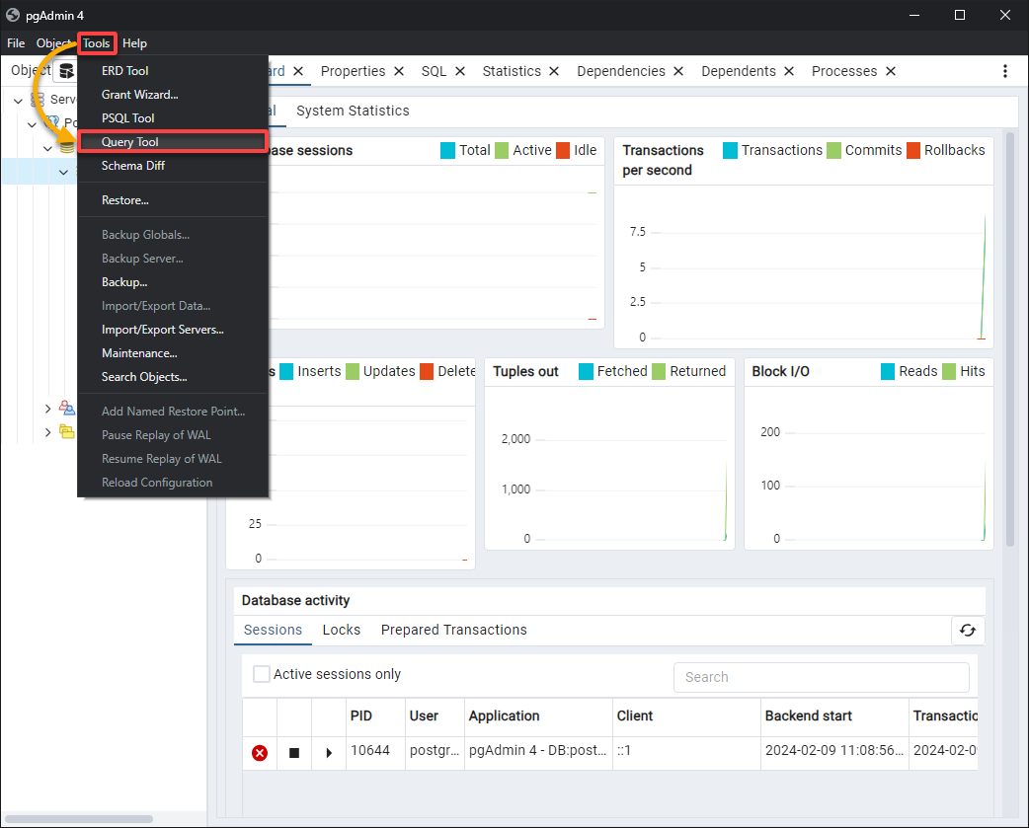The image size is (1029, 828).
Task: Close the SQL tab
Action: [460, 71]
